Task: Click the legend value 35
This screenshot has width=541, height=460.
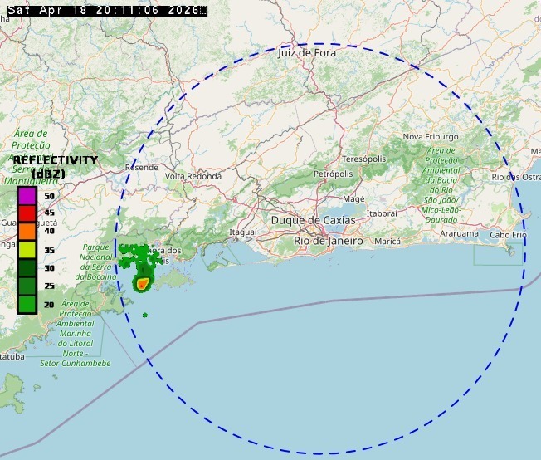Action: (x=49, y=251)
